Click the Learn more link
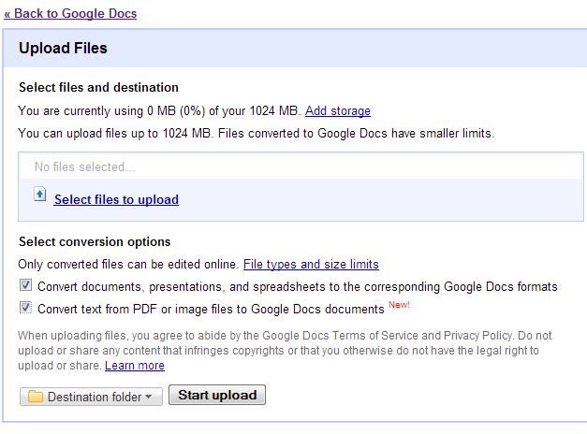The image size is (587, 434). (135, 366)
